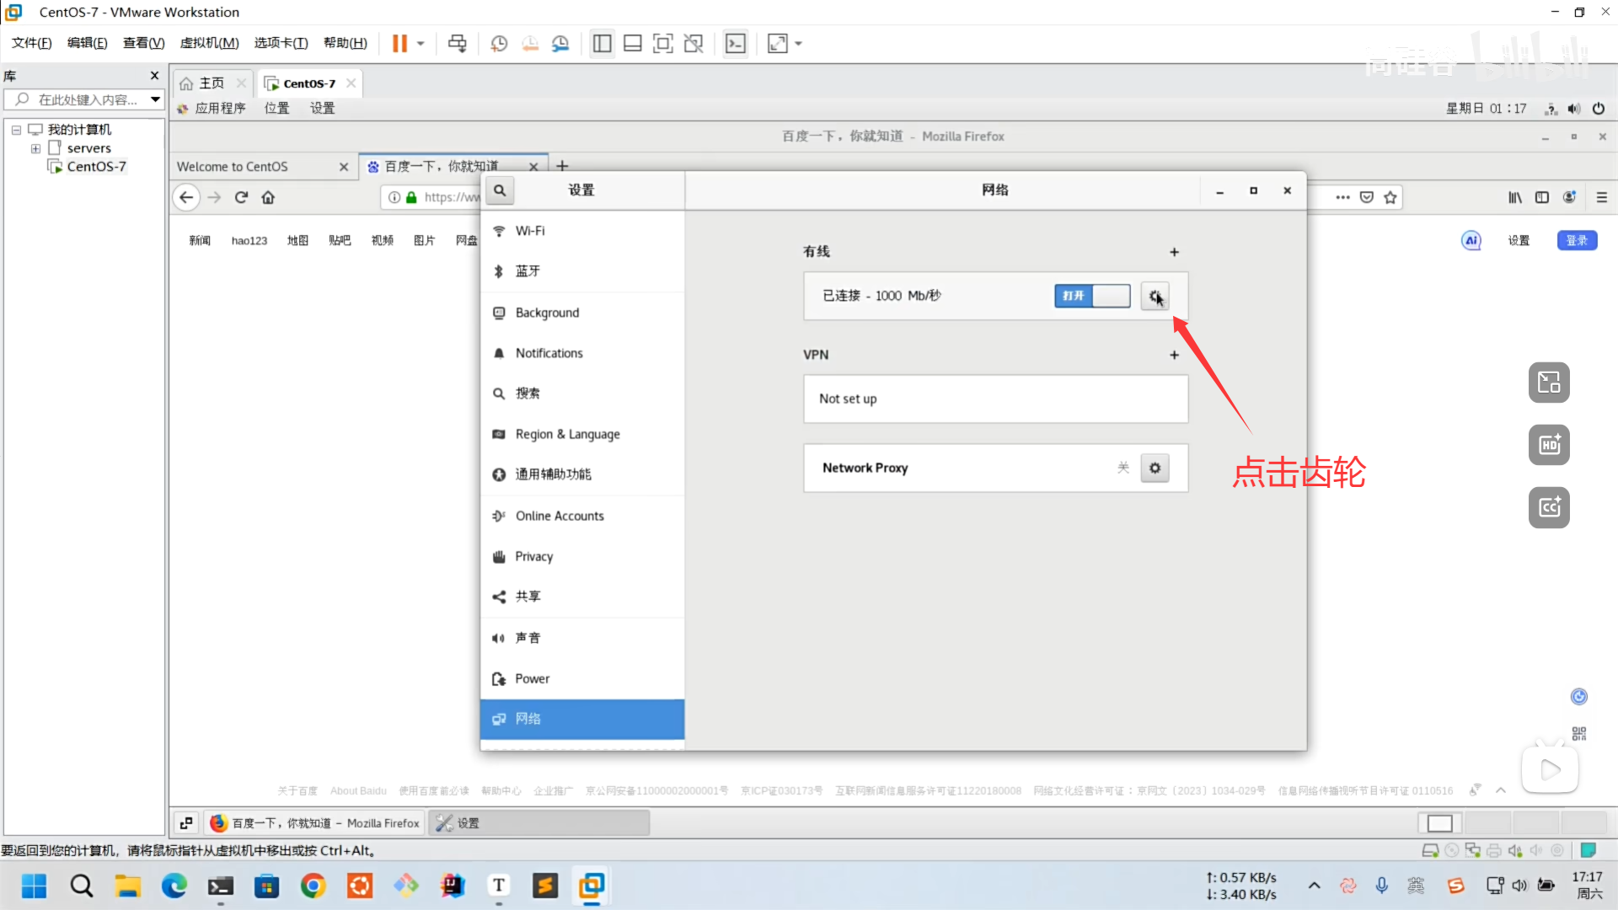Switch to the Welcome to CentOS tab

(x=233, y=167)
